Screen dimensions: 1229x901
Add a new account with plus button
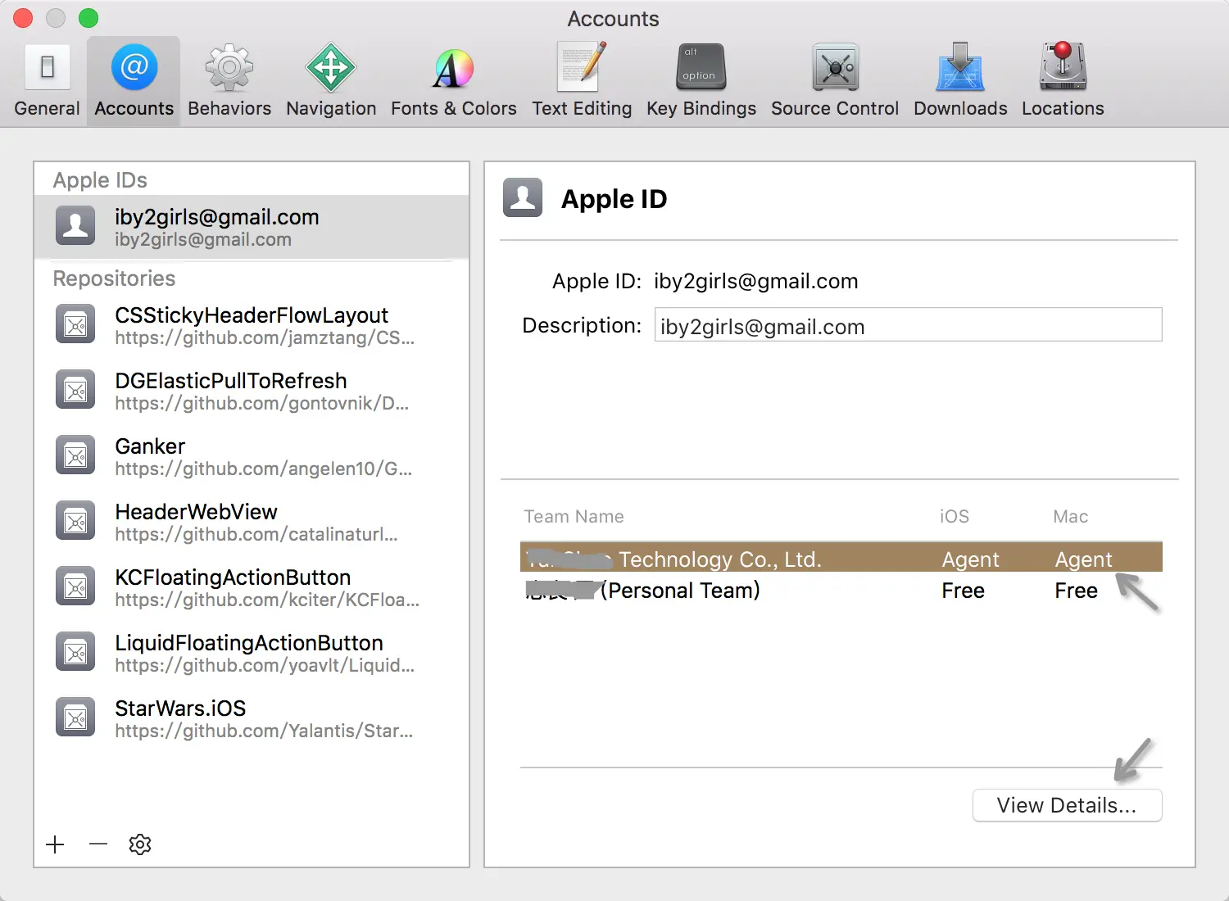[55, 844]
